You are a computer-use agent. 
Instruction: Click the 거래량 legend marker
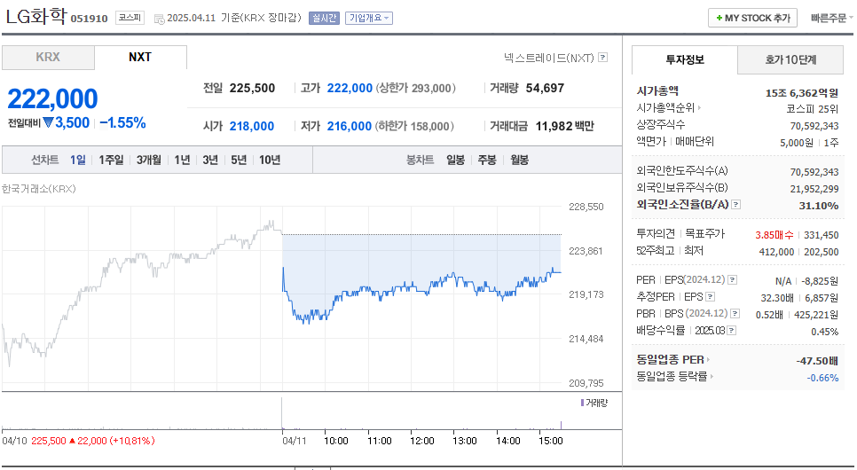(x=582, y=403)
